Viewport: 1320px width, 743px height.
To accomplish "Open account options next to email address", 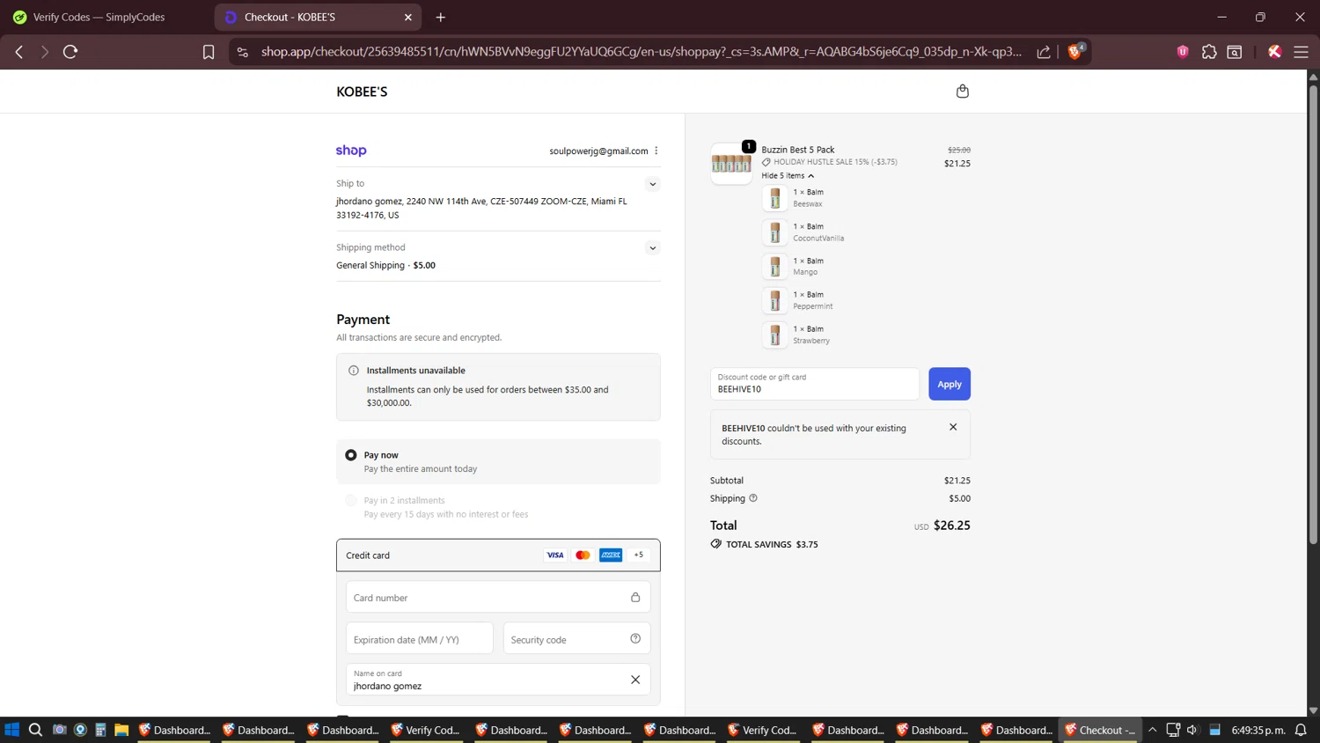I will 656,151.
